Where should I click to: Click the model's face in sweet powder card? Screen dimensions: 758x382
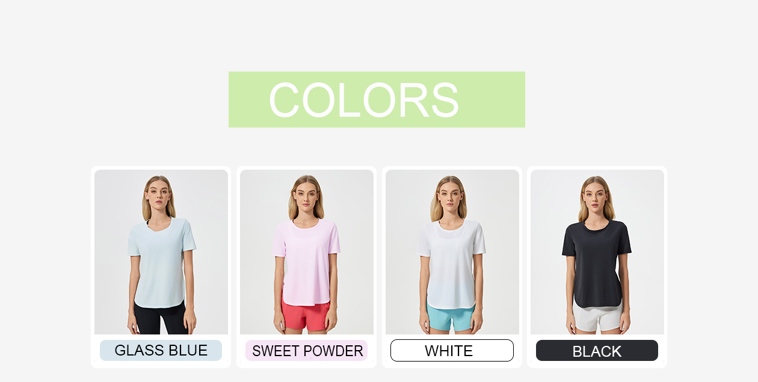[306, 193]
